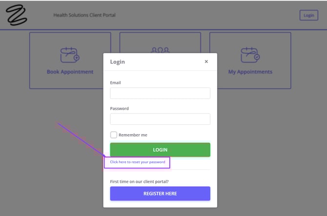The width and height of the screenshot is (327, 216).
Task: Click the people icon on the middle card
Action: [x=160, y=50]
